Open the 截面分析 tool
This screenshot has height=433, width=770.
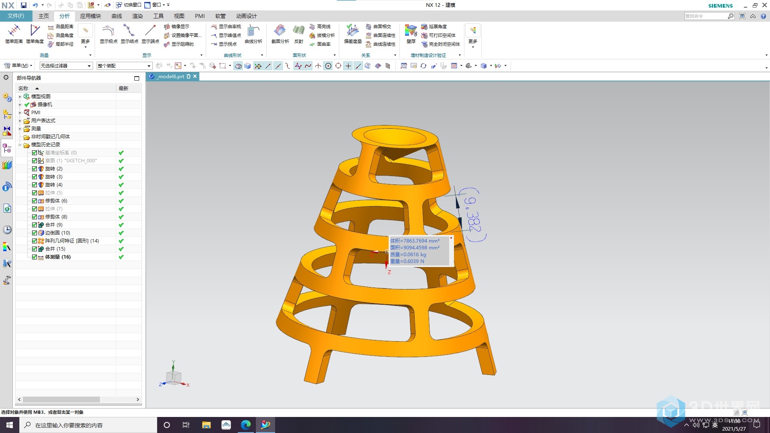[x=280, y=34]
